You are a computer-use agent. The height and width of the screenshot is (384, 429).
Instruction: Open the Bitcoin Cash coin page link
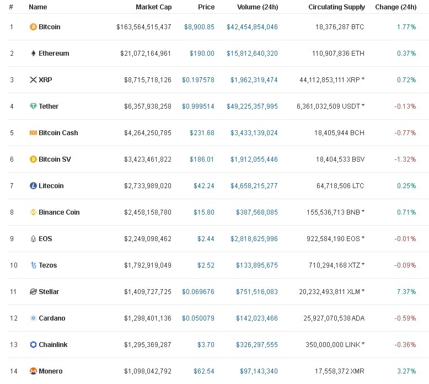(58, 133)
